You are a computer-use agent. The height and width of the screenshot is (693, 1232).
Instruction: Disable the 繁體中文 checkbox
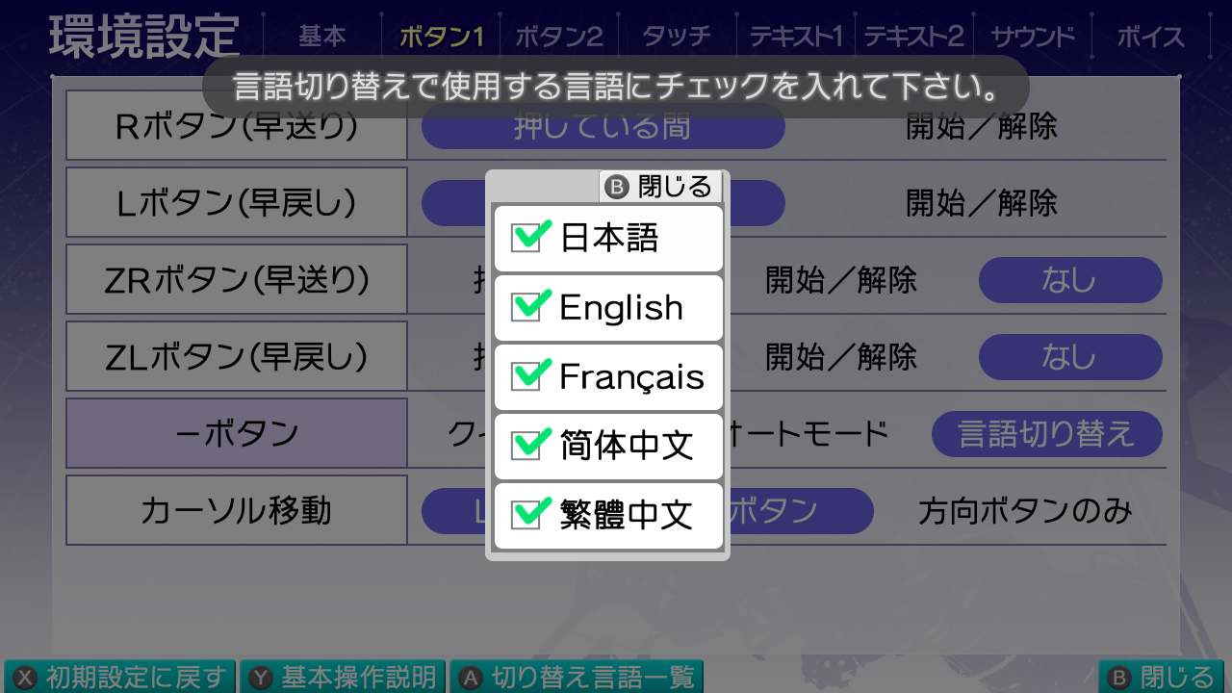(526, 515)
